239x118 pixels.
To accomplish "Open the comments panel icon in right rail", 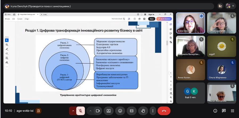I will pos(171,29).
